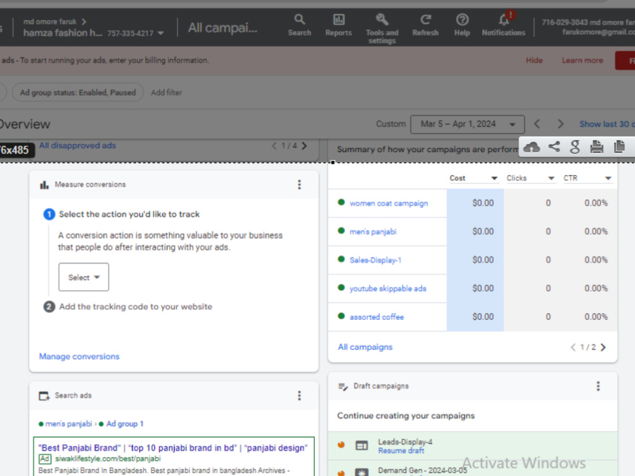Open the date range Mar 5 – Apr 1, 2024 dropdown
Viewport: 635px width, 476px height.
(x=467, y=124)
